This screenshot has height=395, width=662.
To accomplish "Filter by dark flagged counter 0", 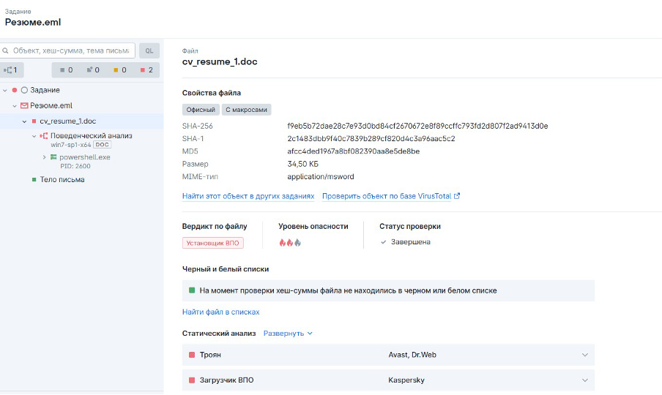I will pyautogui.click(x=93, y=70).
